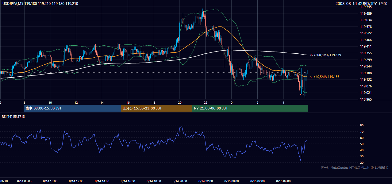This screenshot has height=184, width=392.
Task: Click hour tick 16 under the price chart
Action: (x=128, y=102)
